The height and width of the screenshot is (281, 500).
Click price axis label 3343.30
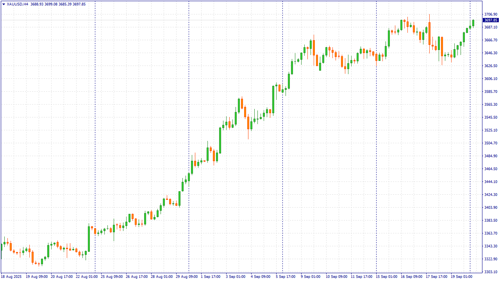click(491, 246)
